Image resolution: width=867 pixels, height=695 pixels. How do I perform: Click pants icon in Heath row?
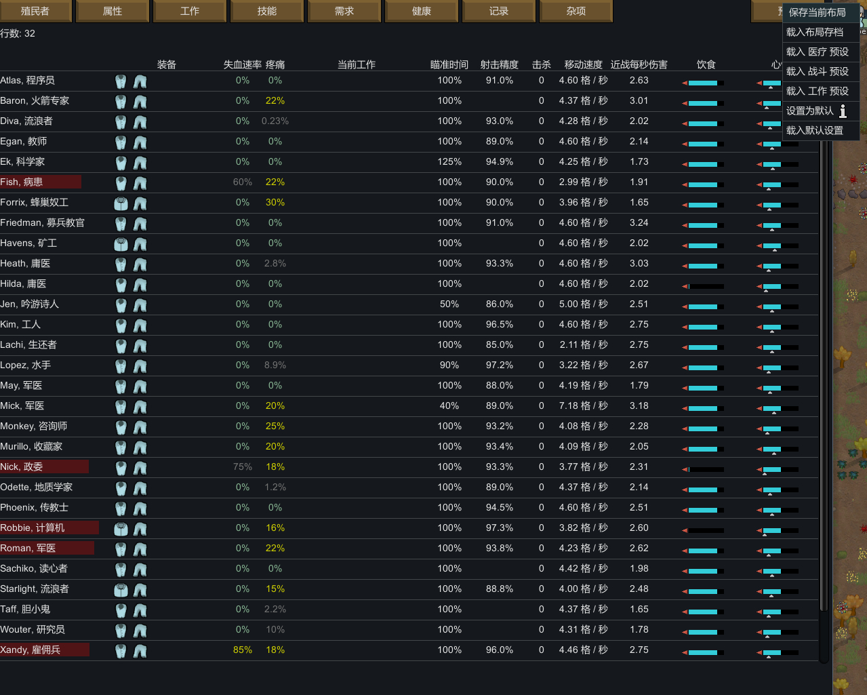[140, 264]
